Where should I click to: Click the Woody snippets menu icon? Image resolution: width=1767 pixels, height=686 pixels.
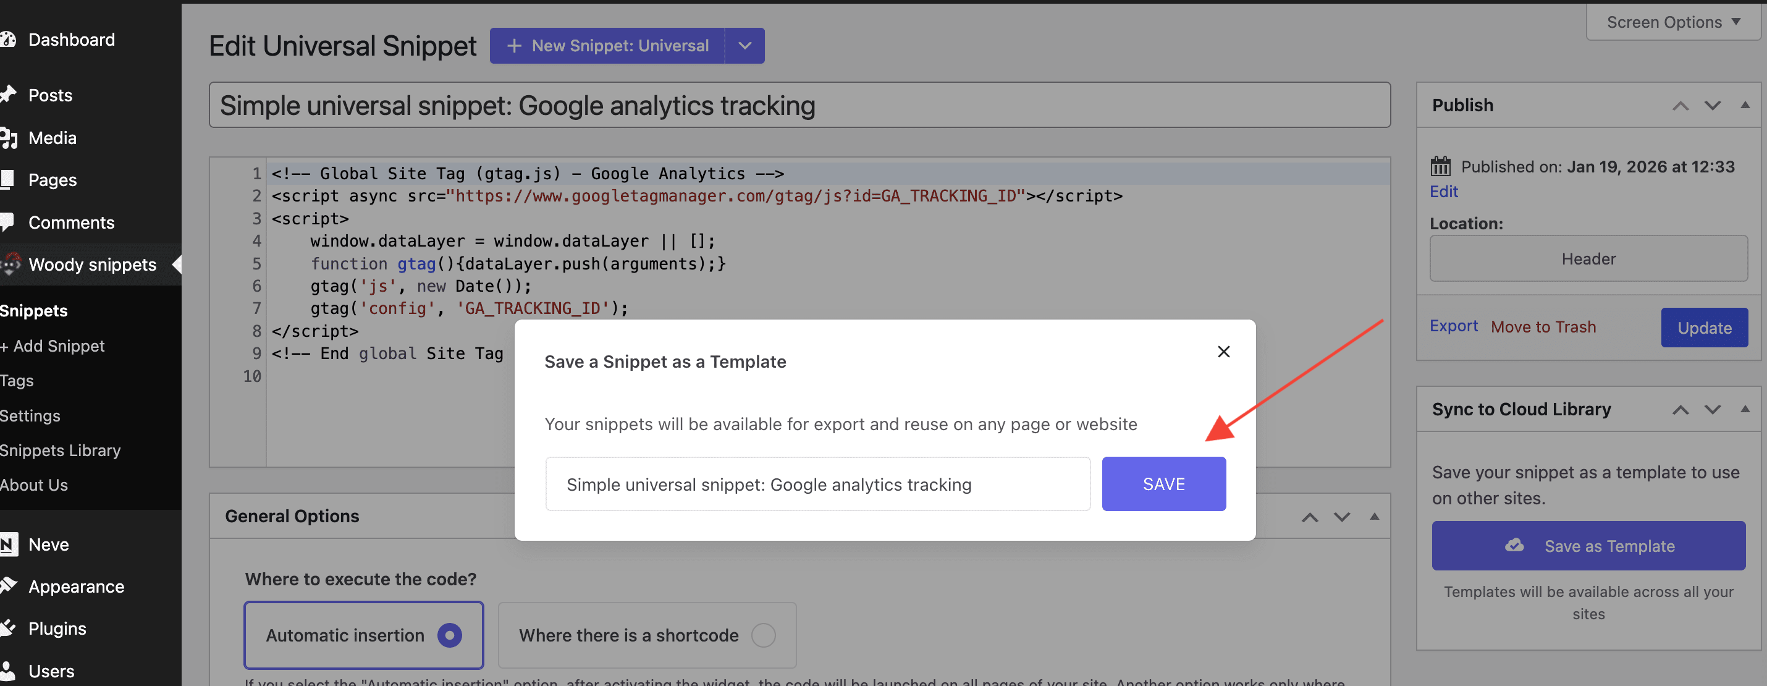(x=11, y=264)
